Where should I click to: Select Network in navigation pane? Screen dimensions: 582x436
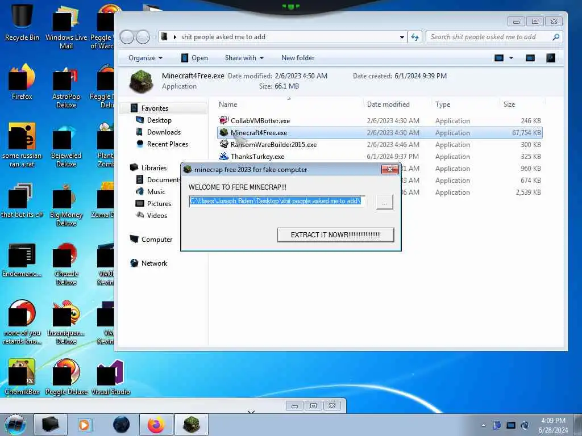pos(154,263)
